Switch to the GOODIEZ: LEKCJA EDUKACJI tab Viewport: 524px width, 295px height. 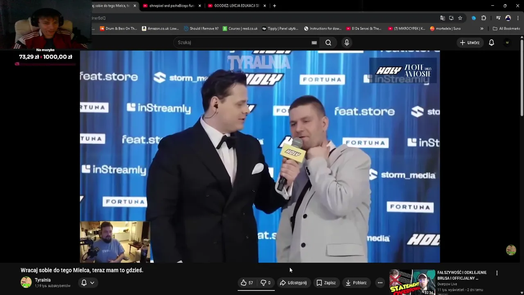coord(237,6)
